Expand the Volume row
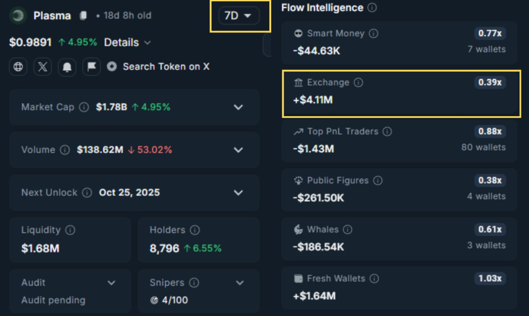 (x=238, y=150)
